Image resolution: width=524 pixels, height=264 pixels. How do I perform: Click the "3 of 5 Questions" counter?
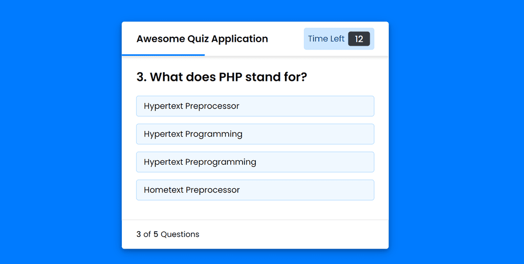click(x=168, y=234)
